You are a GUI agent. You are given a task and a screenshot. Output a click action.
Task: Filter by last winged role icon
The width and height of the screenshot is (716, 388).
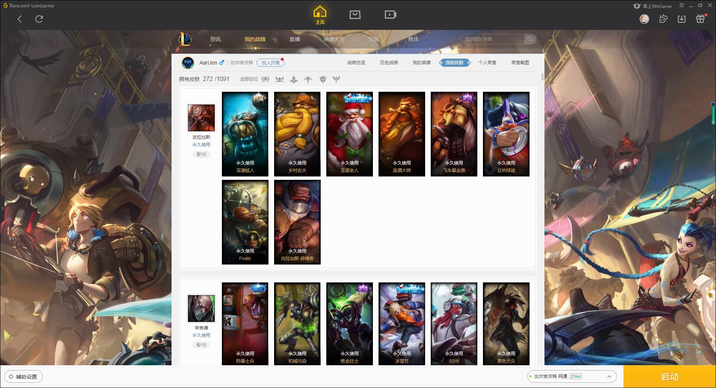click(x=336, y=79)
